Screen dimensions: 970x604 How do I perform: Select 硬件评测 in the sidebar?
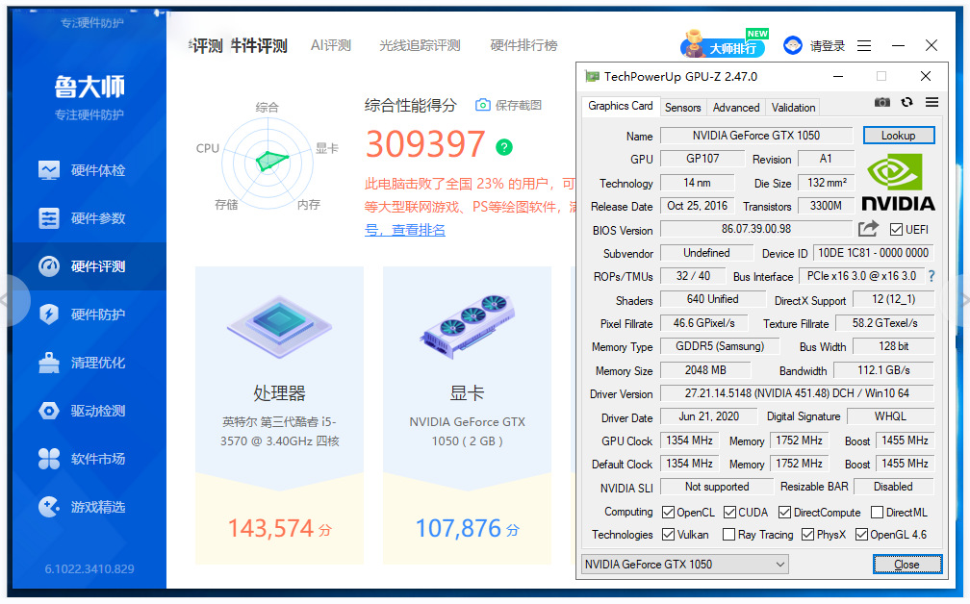(x=89, y=266)
